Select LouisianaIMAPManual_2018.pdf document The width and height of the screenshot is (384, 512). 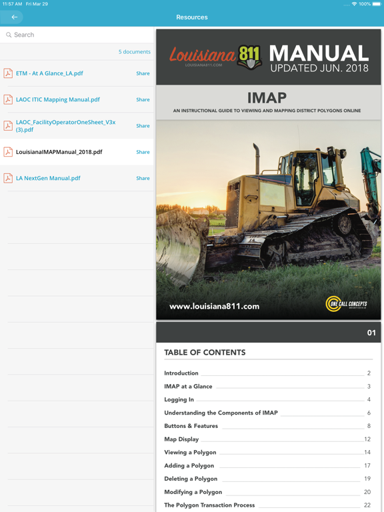point(59,152)
